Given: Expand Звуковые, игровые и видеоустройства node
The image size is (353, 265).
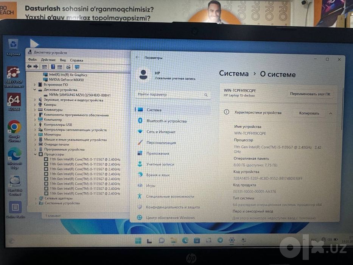Looking at the screenshot, I should (35, 100).
